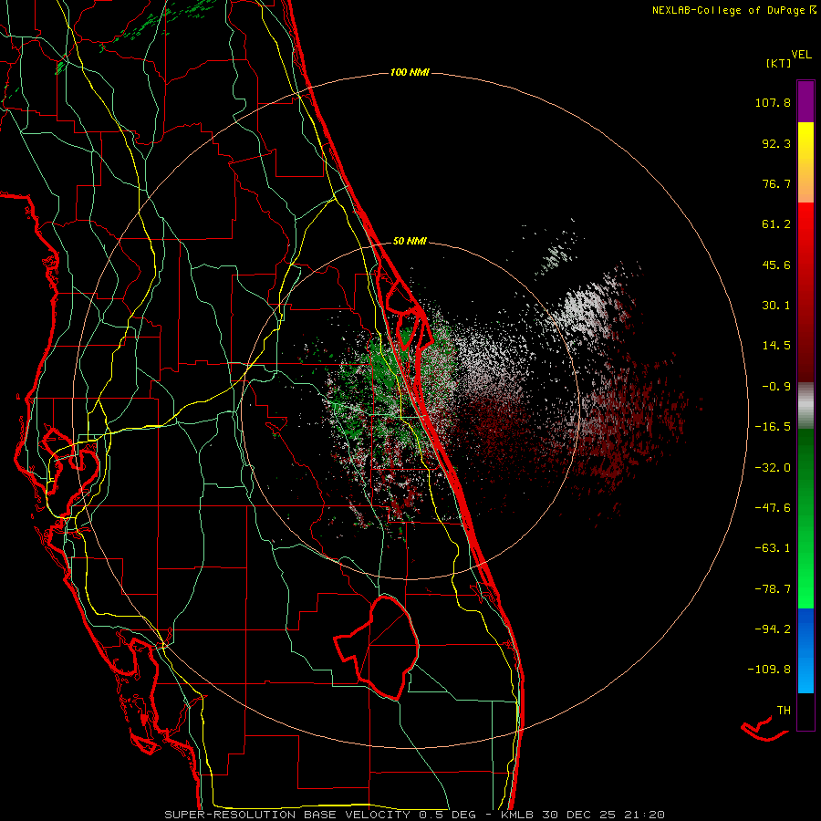Click the Super-Resolution Base Velocity caption text
This screenshot has width=821, height=821.
[x=415, y=815]
